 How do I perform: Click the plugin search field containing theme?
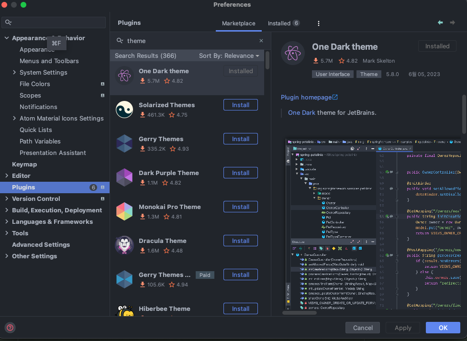click(190, 41)
